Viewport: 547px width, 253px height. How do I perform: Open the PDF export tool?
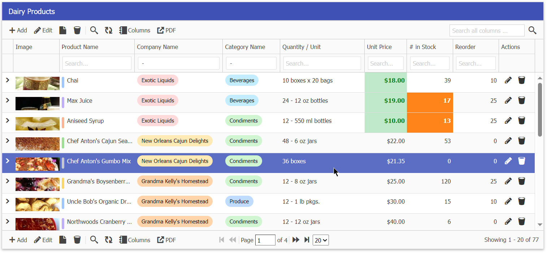click(166, 30)
